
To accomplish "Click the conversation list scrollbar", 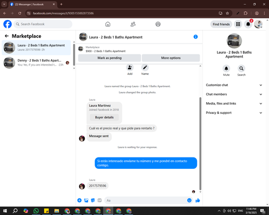I will [74, 55].
